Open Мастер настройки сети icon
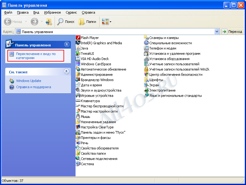The width and height of the screenshot is (246, 185). (78, 111)
